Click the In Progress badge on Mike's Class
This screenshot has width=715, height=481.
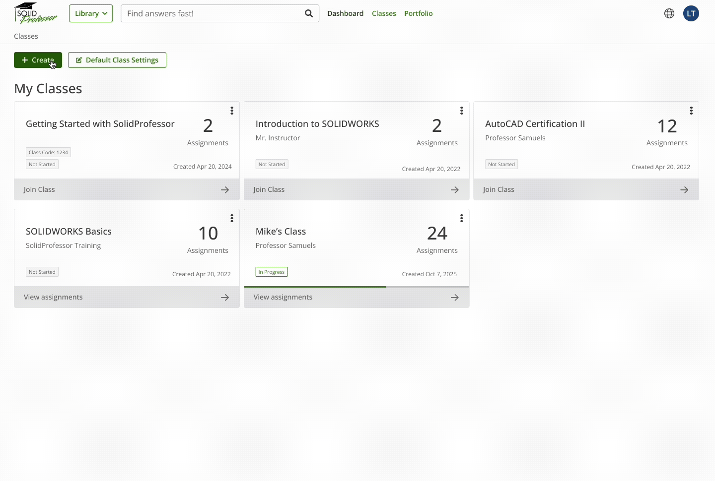coord(272,272)
